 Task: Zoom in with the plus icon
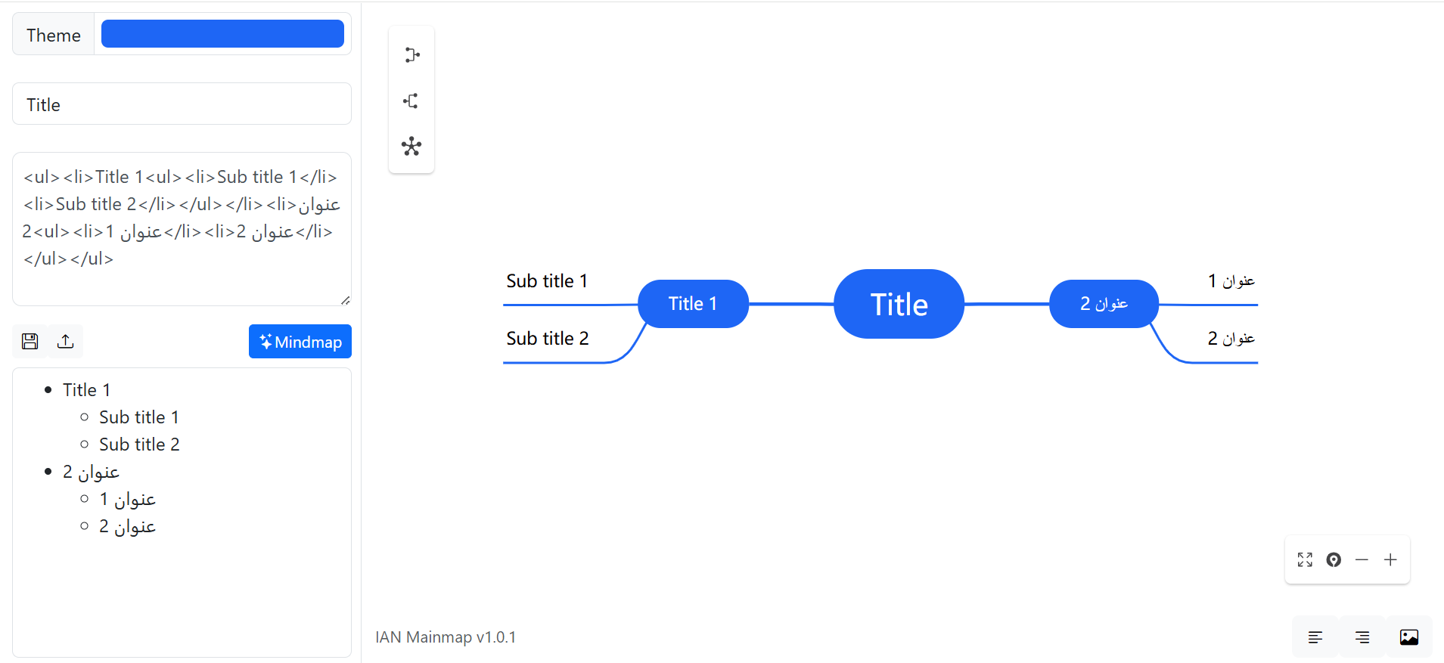pyautogui.click(x=1390, y=559)
